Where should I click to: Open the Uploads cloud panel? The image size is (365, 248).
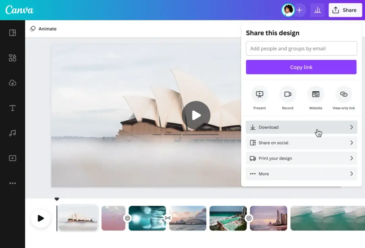coord(13,83)
